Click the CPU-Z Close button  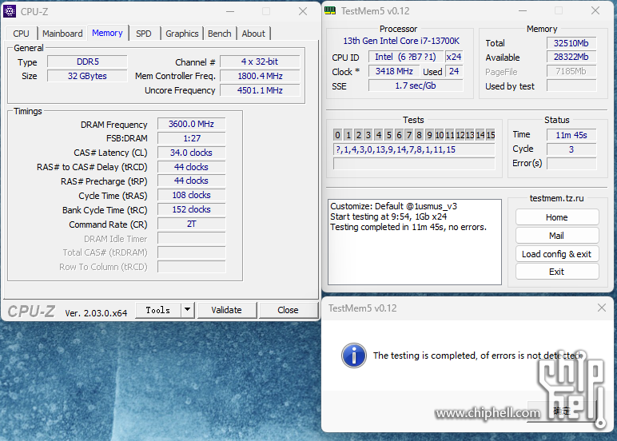(288, 310)
